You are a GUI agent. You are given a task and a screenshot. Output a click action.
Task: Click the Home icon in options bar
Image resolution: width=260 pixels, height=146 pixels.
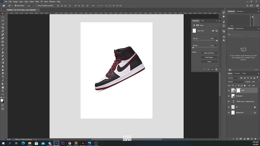pos(4,6)
